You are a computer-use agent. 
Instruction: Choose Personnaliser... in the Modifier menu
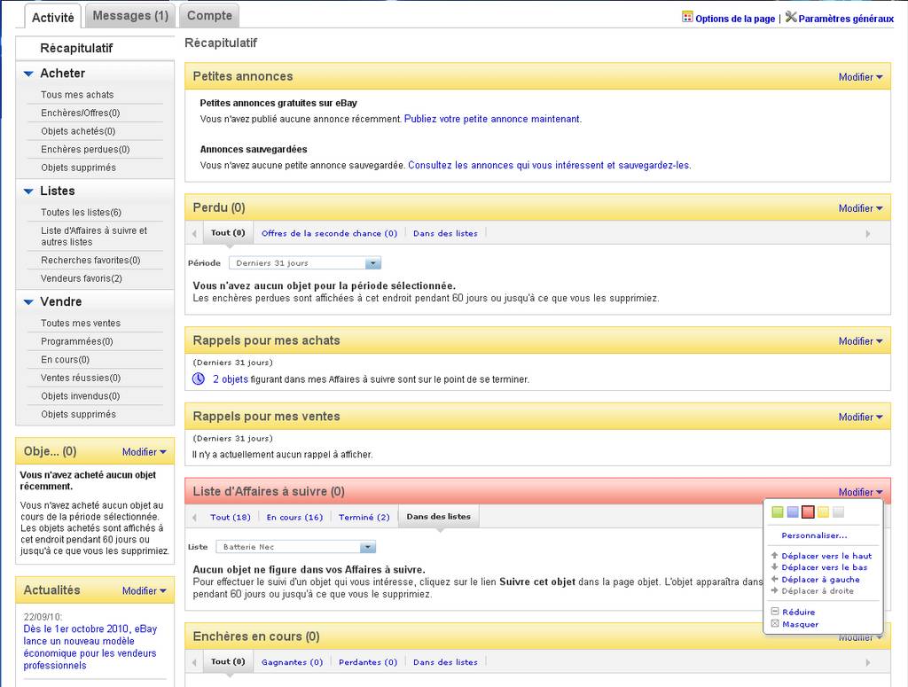click(814, 535)
